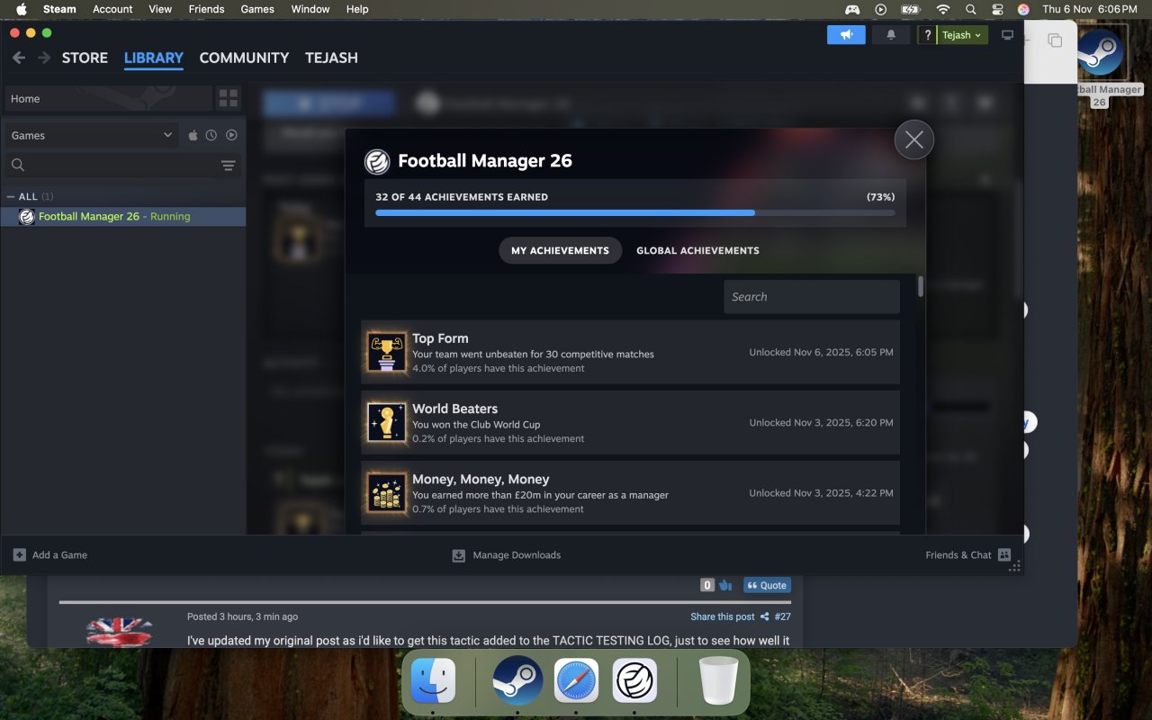The height and width of the screenshot is (720, 1152).
Task: Open the STORE tab
Action: [85, 58]
